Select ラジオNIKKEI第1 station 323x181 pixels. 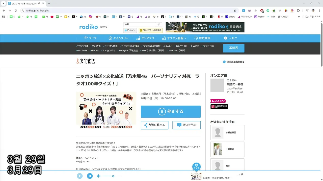click(130, 46)
